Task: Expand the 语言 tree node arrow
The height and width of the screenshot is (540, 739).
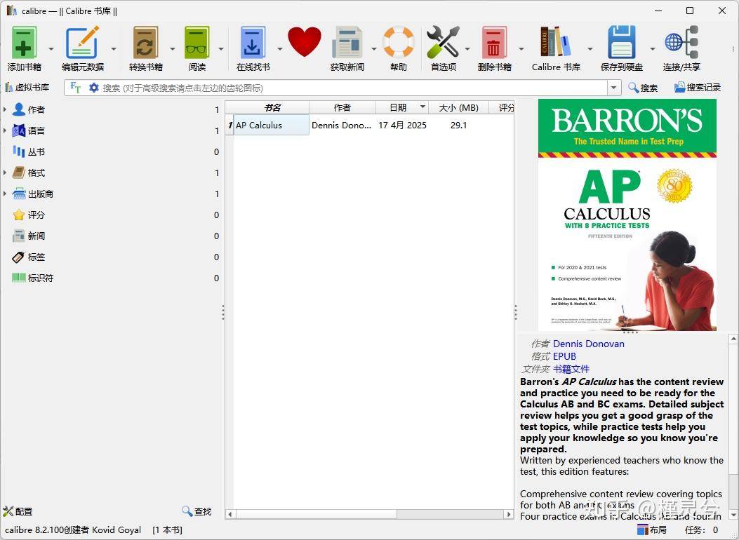Action: tap(5, 130)
